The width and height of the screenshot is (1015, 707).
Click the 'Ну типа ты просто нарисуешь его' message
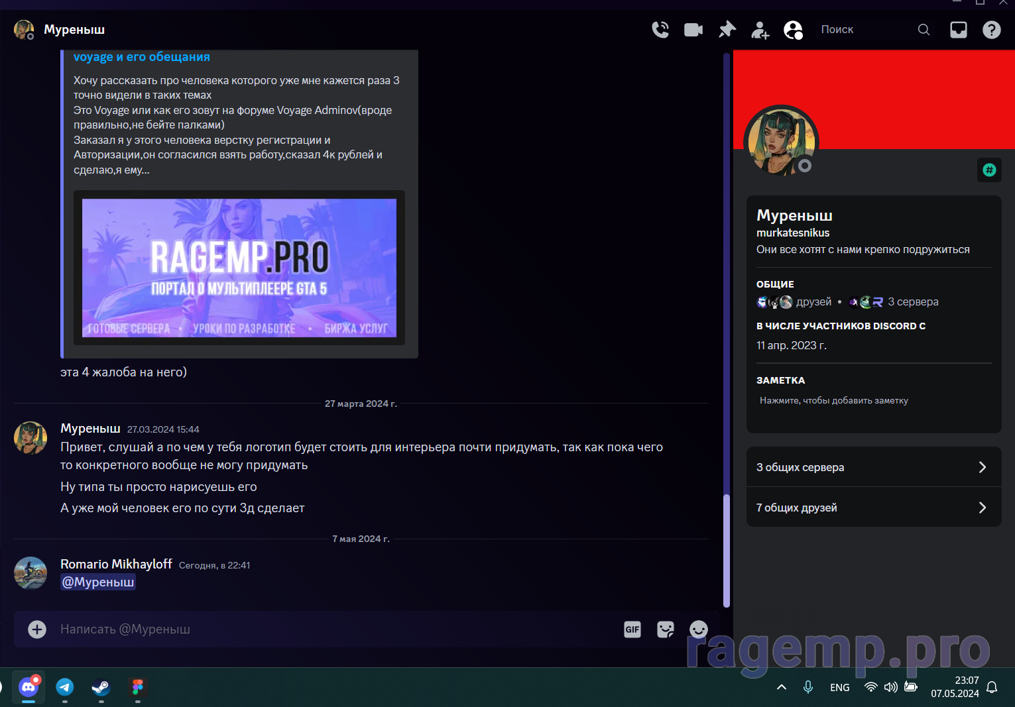tap(158, 486)
